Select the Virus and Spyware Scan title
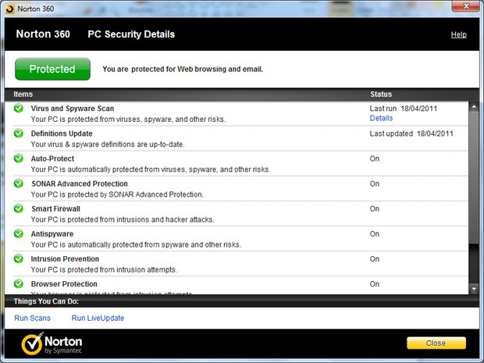The width and height of the screenshot is (484, 363). click(73, 109)
